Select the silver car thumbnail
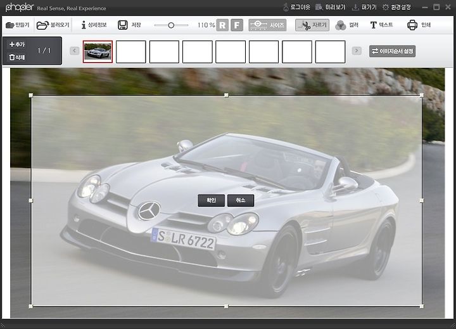Screen dimensions: 456x329 (x=98, y=52)
